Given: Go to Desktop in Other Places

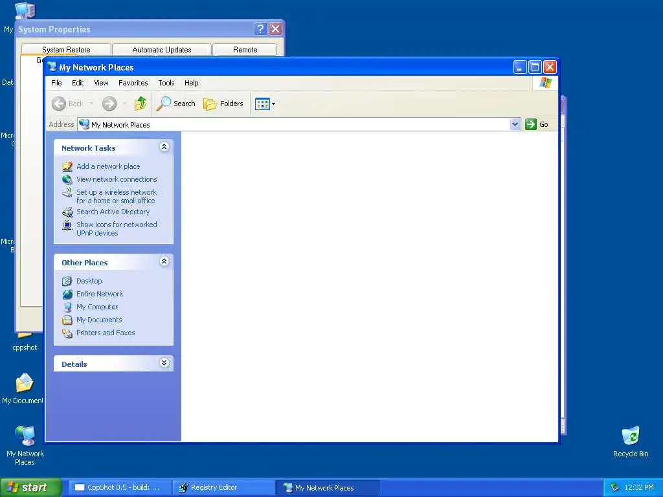Looking at the screenshot, I should pyautogui.click(x=89, y=281).
